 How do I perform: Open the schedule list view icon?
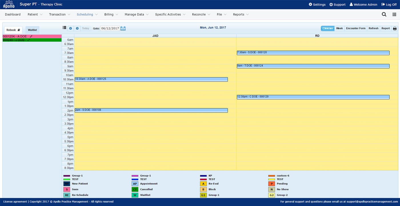click(x=65, y=27)
